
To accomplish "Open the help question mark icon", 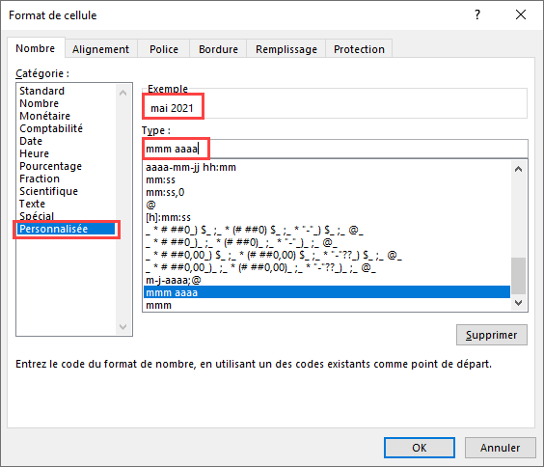I will click(477, 14).
